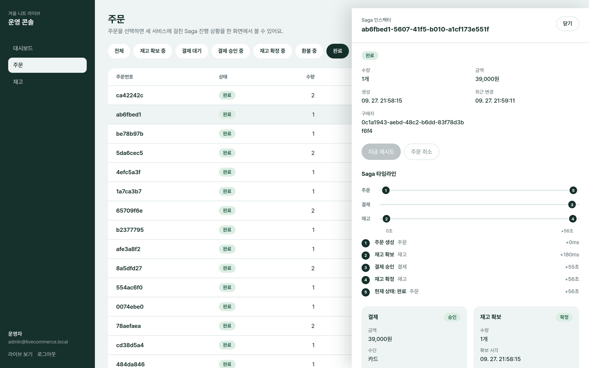Close the Saga inspector with 닫기
This screenshot has width=589, height=368.
(x=567, y=24)
